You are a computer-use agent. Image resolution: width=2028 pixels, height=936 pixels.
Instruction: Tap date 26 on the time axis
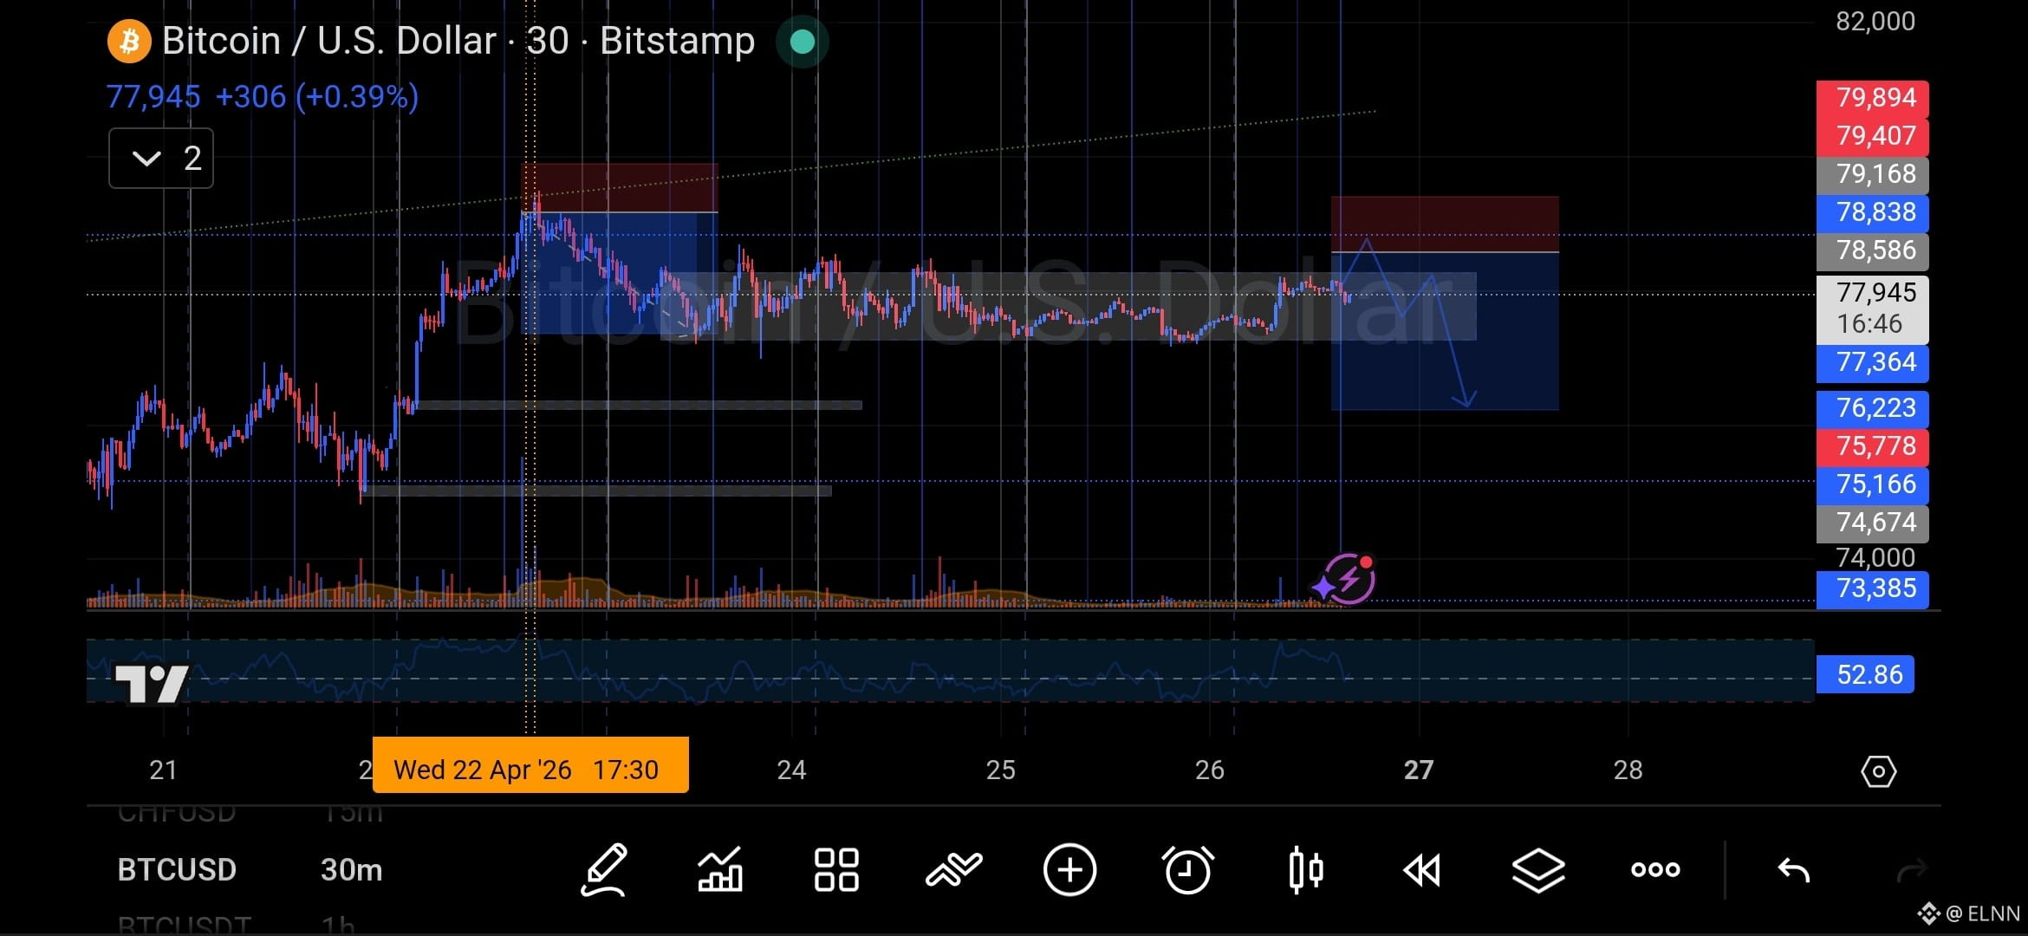pos(1209,770)
